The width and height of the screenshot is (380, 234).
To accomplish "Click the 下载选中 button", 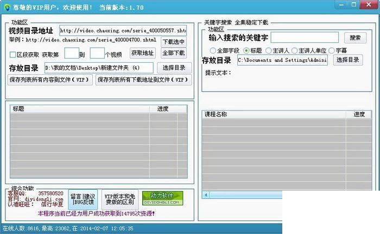I will click(x=174, y=42).
